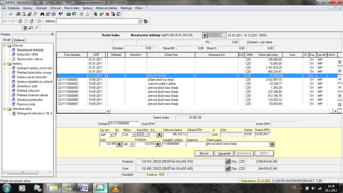This screenshot has height=193, width=343.
Task: Click the blue F form icon
Action: point(25,28)
